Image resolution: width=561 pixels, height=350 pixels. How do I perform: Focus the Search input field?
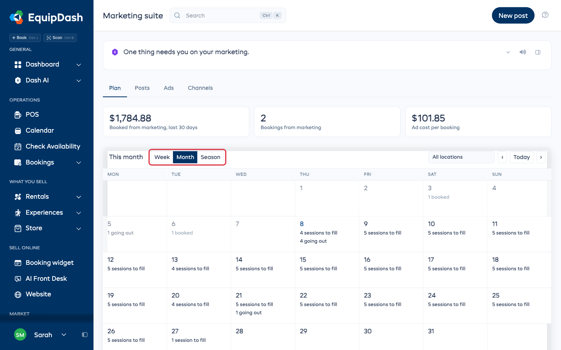point(228,16)
